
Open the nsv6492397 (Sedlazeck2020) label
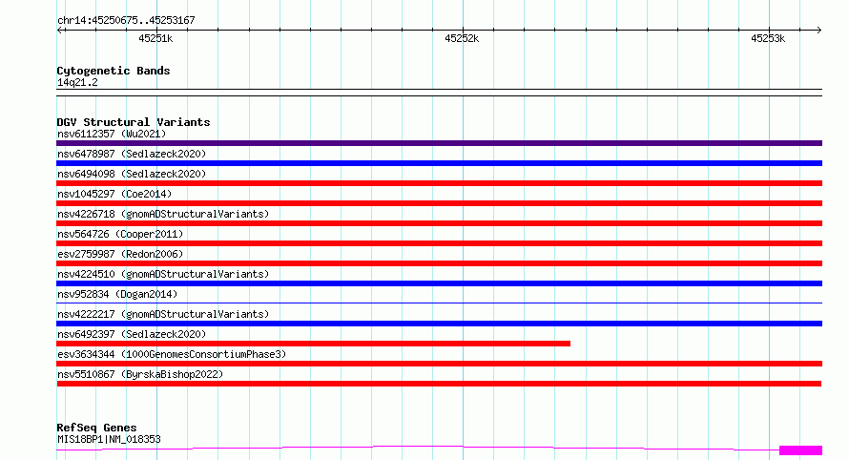coord(132,334)
